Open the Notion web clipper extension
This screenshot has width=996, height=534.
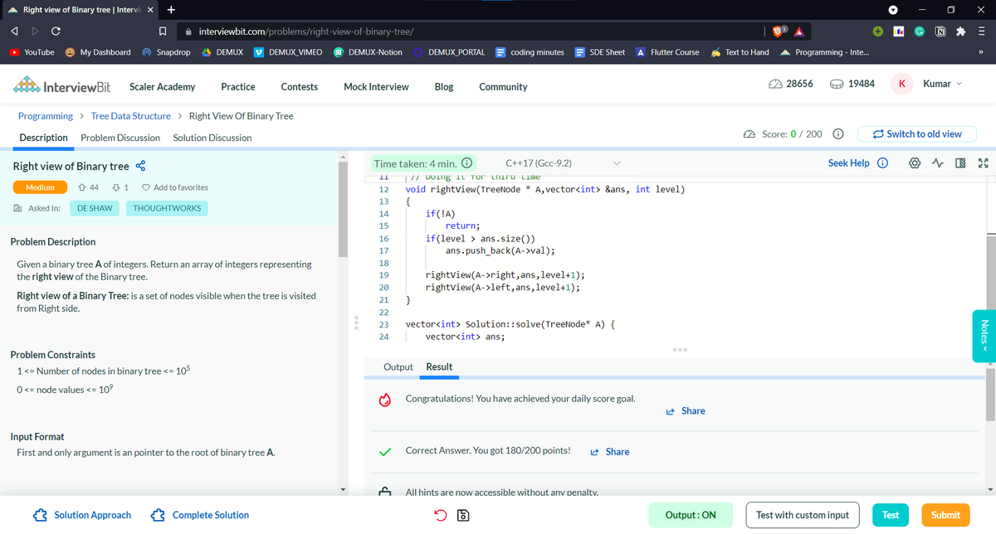pyautogui.click(x=940, y=31)
